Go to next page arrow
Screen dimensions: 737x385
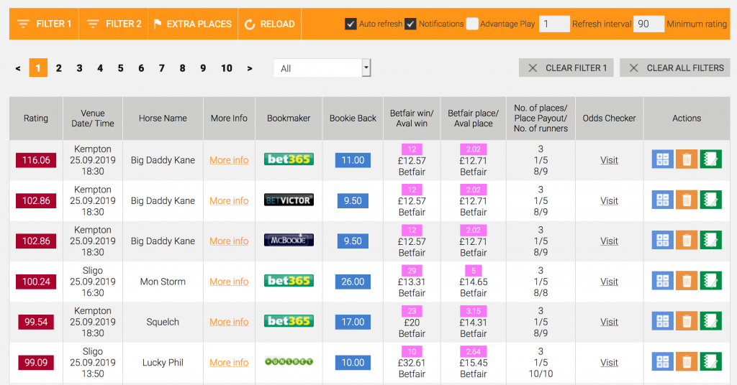(x=250, y=68)
